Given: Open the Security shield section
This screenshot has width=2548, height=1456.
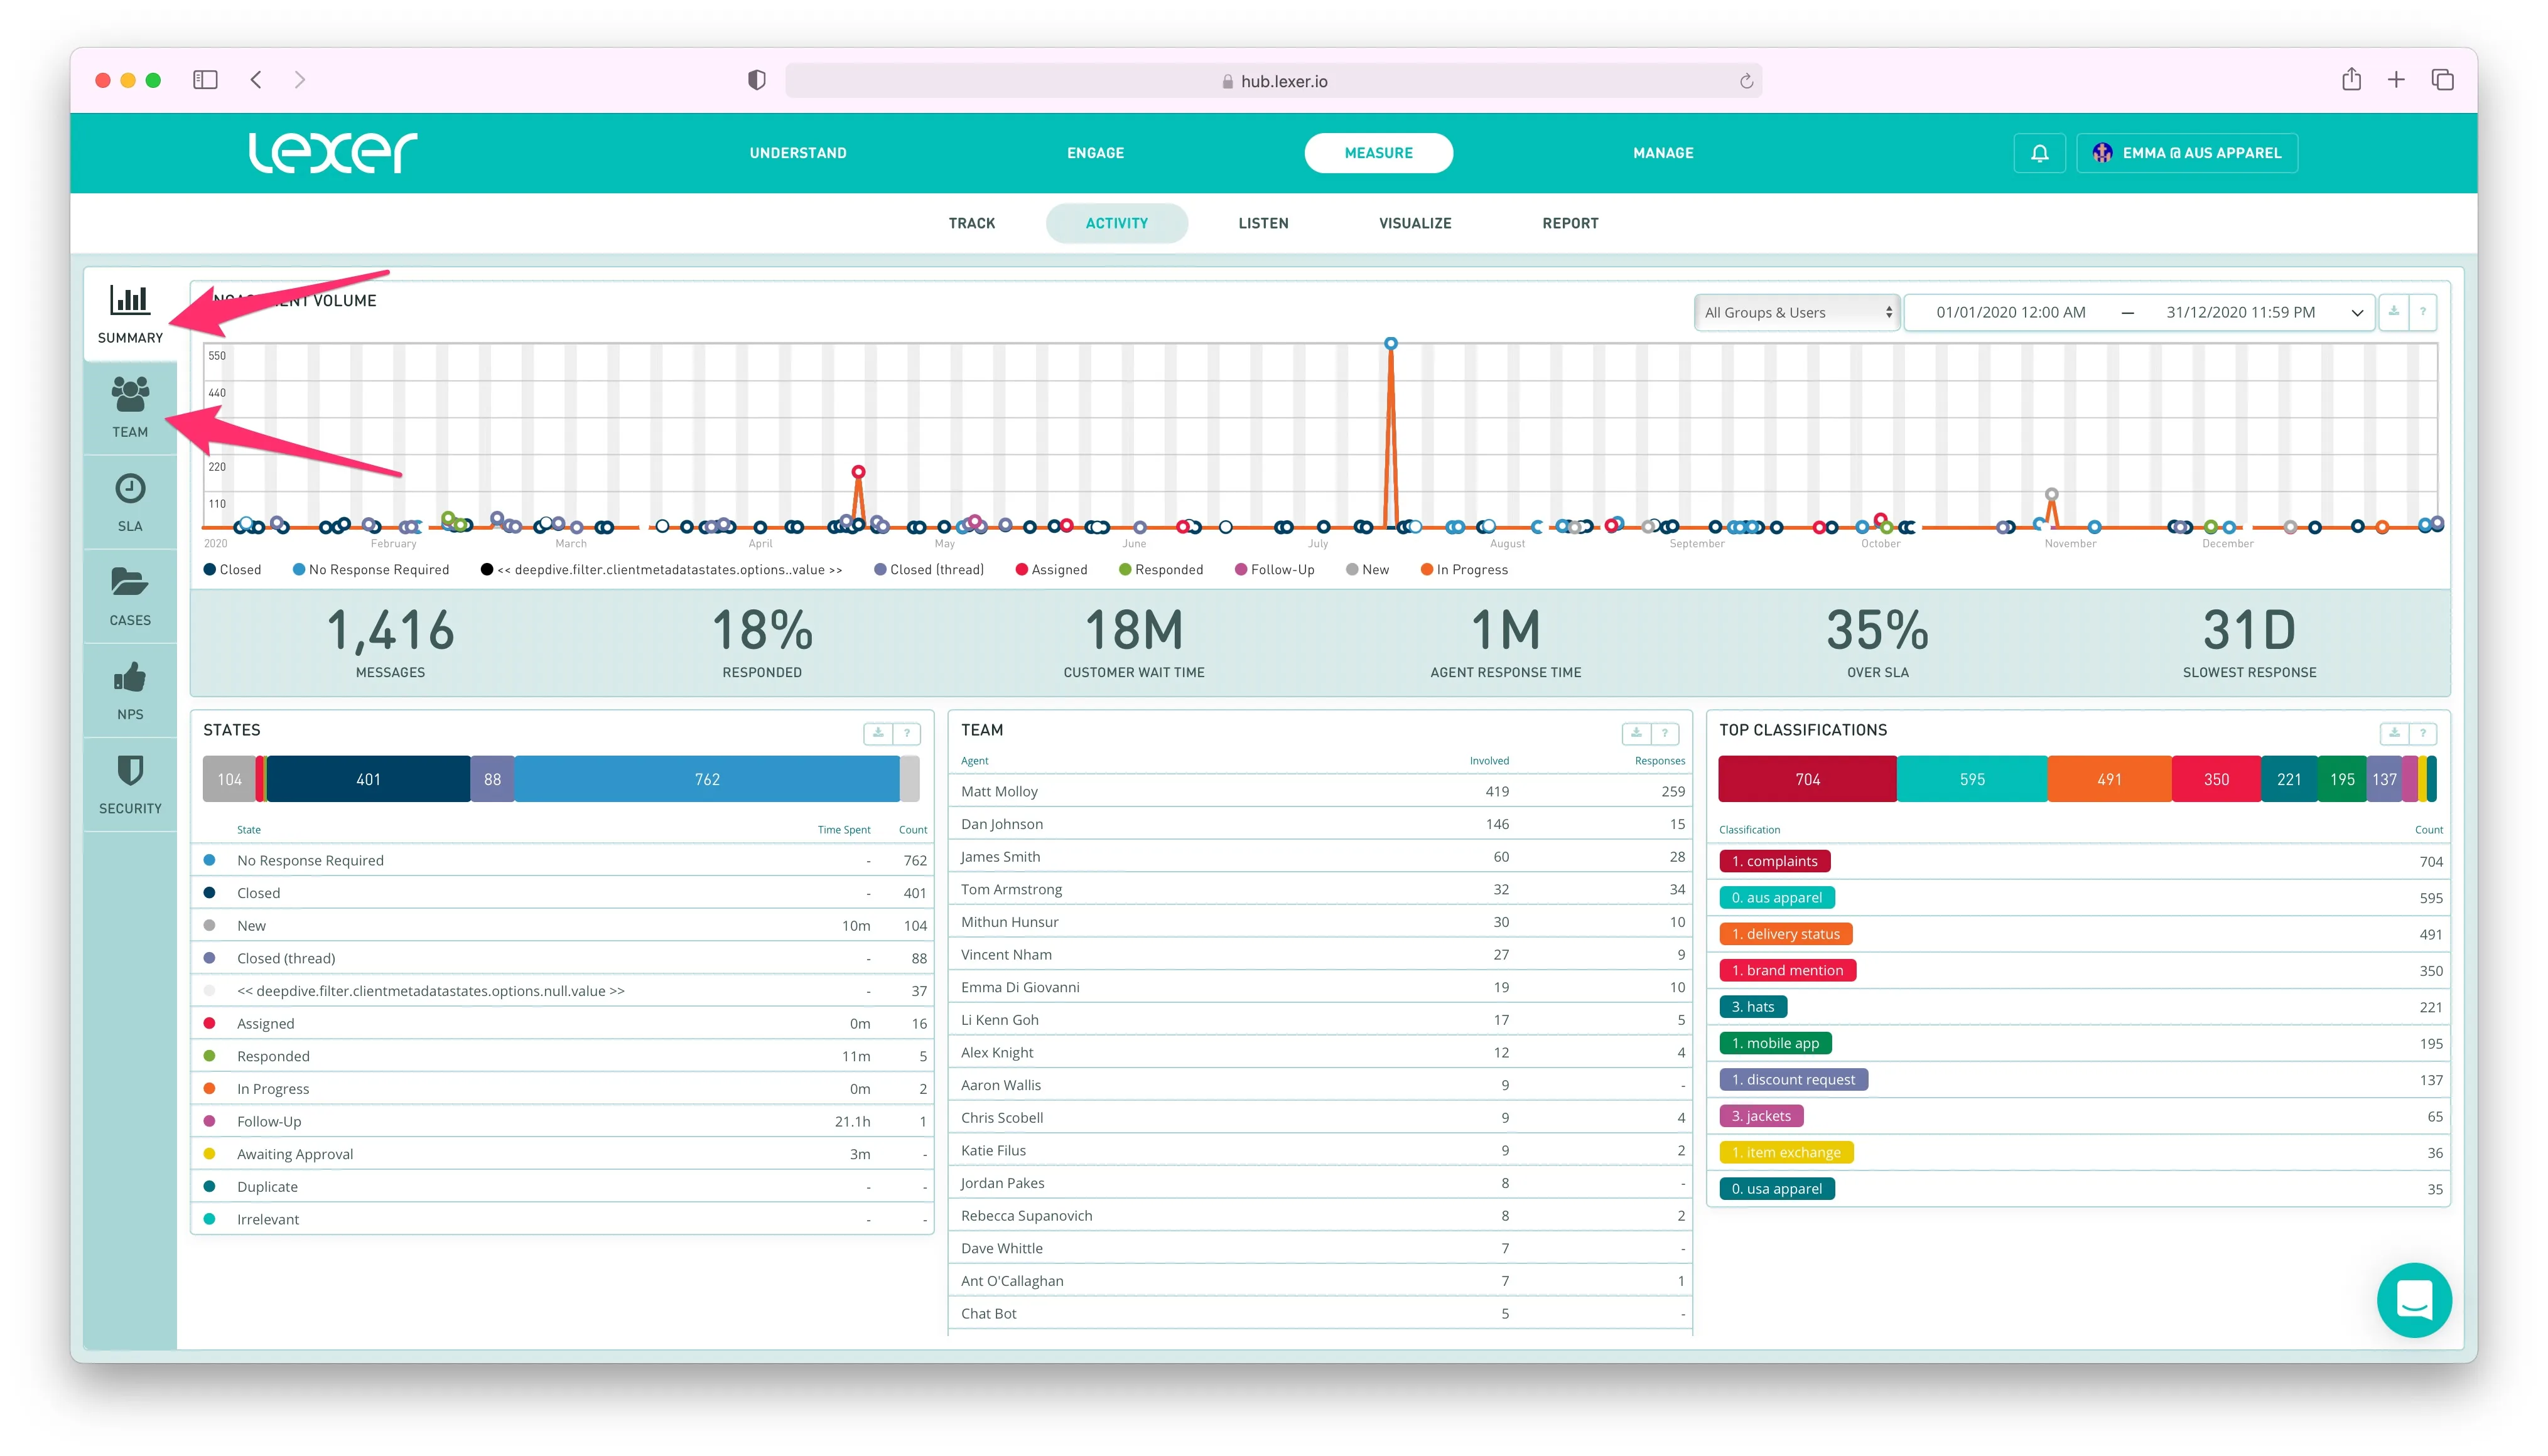Looking at the screenshot, I should (130, 784).
